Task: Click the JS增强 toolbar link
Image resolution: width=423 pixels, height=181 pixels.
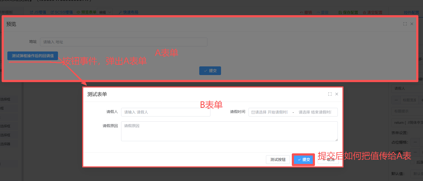Action: click(38, 12)
